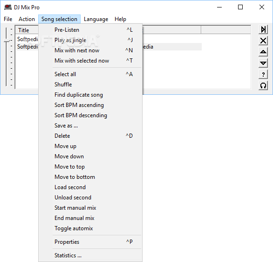Image resolution: width=273 pixels, height=262 pixels.
Task: Select Unload second
Action: pos(90,198)
